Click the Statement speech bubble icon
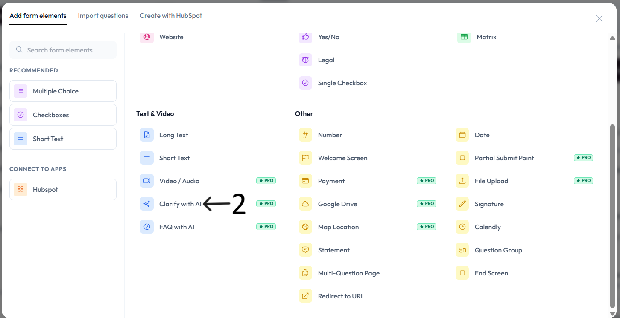620x318 pixels. click(x=305, y=250)
